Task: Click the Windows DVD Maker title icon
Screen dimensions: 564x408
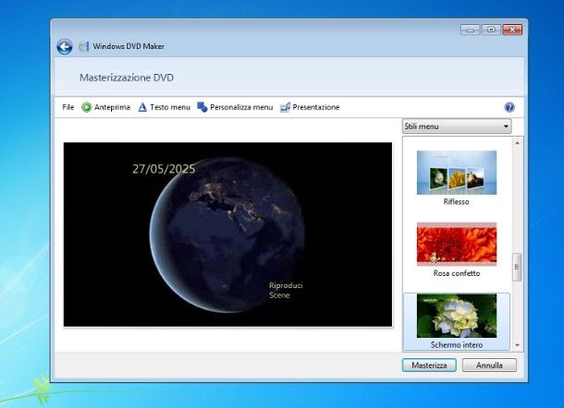Action: [x=84, y=46]
